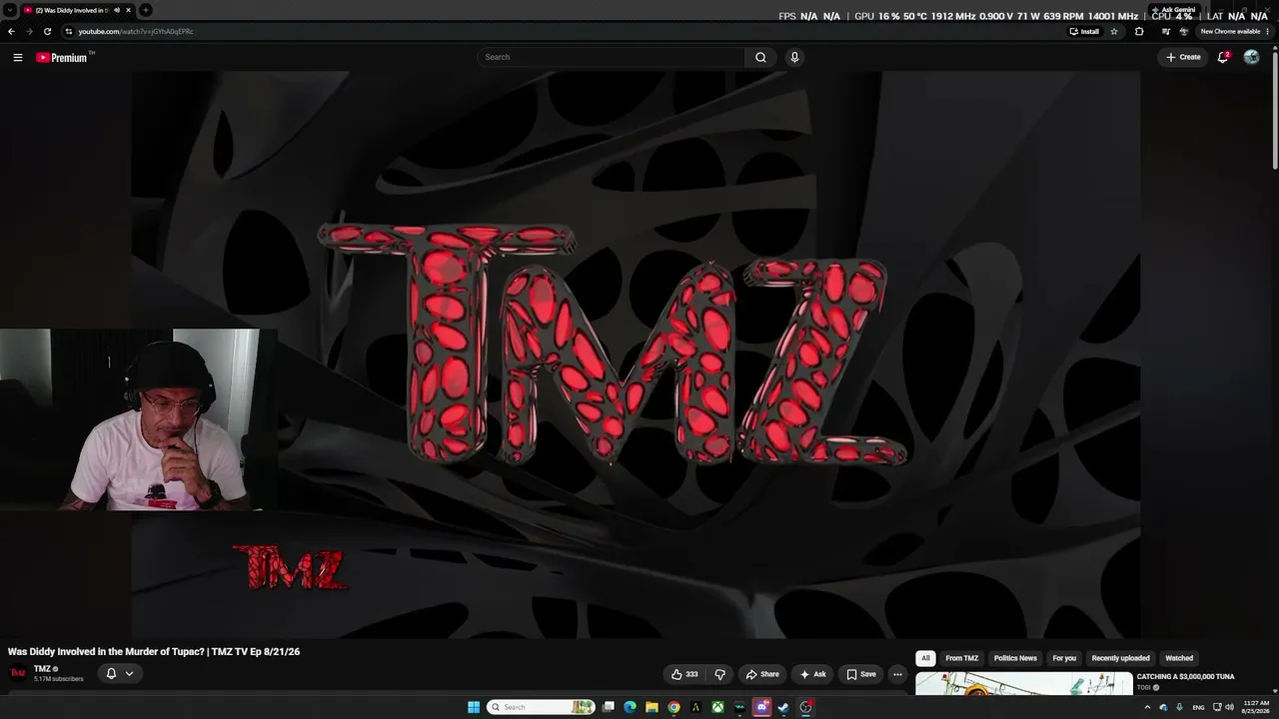The height and width of the screenshot is (719, 1279).
Task: Click the Windows taskbar search box
Action: 542,707
